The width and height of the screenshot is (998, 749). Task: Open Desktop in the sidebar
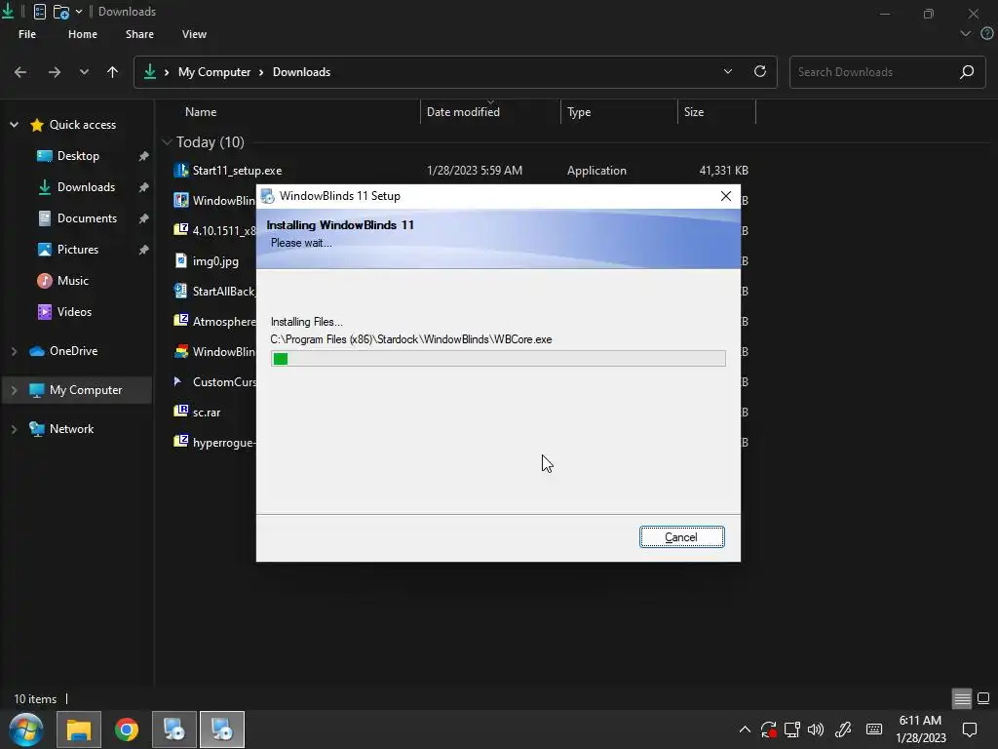(78, 156)
